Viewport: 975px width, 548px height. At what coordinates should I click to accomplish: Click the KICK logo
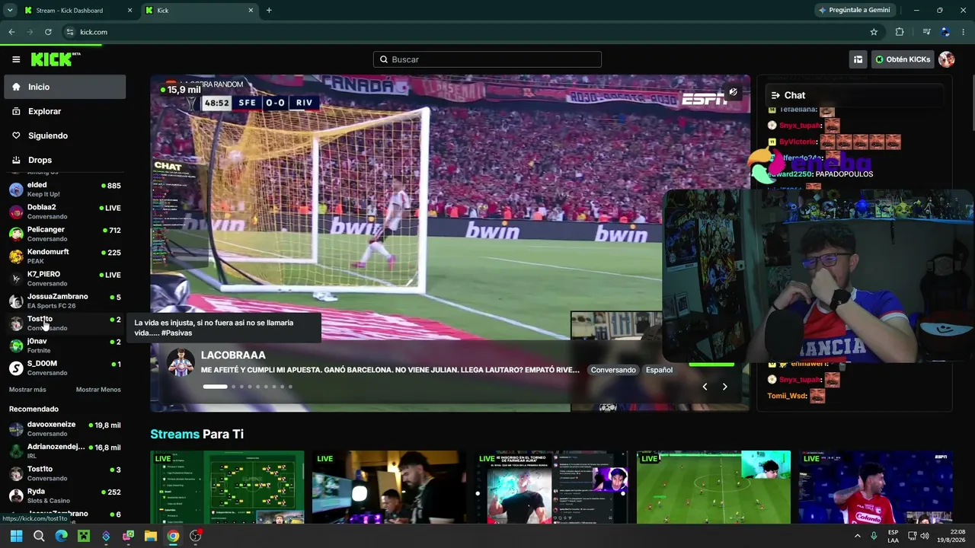56,59
